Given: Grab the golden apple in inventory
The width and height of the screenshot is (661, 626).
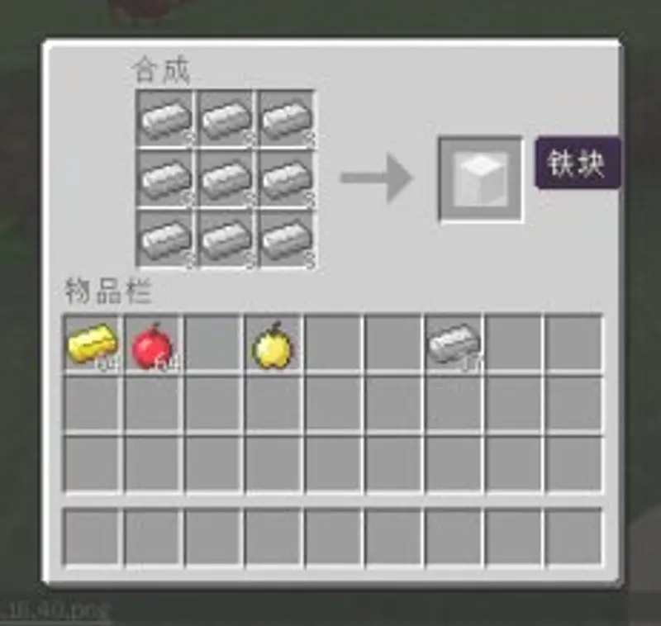Looking at the screenshot, I should (x=273, y=344).
